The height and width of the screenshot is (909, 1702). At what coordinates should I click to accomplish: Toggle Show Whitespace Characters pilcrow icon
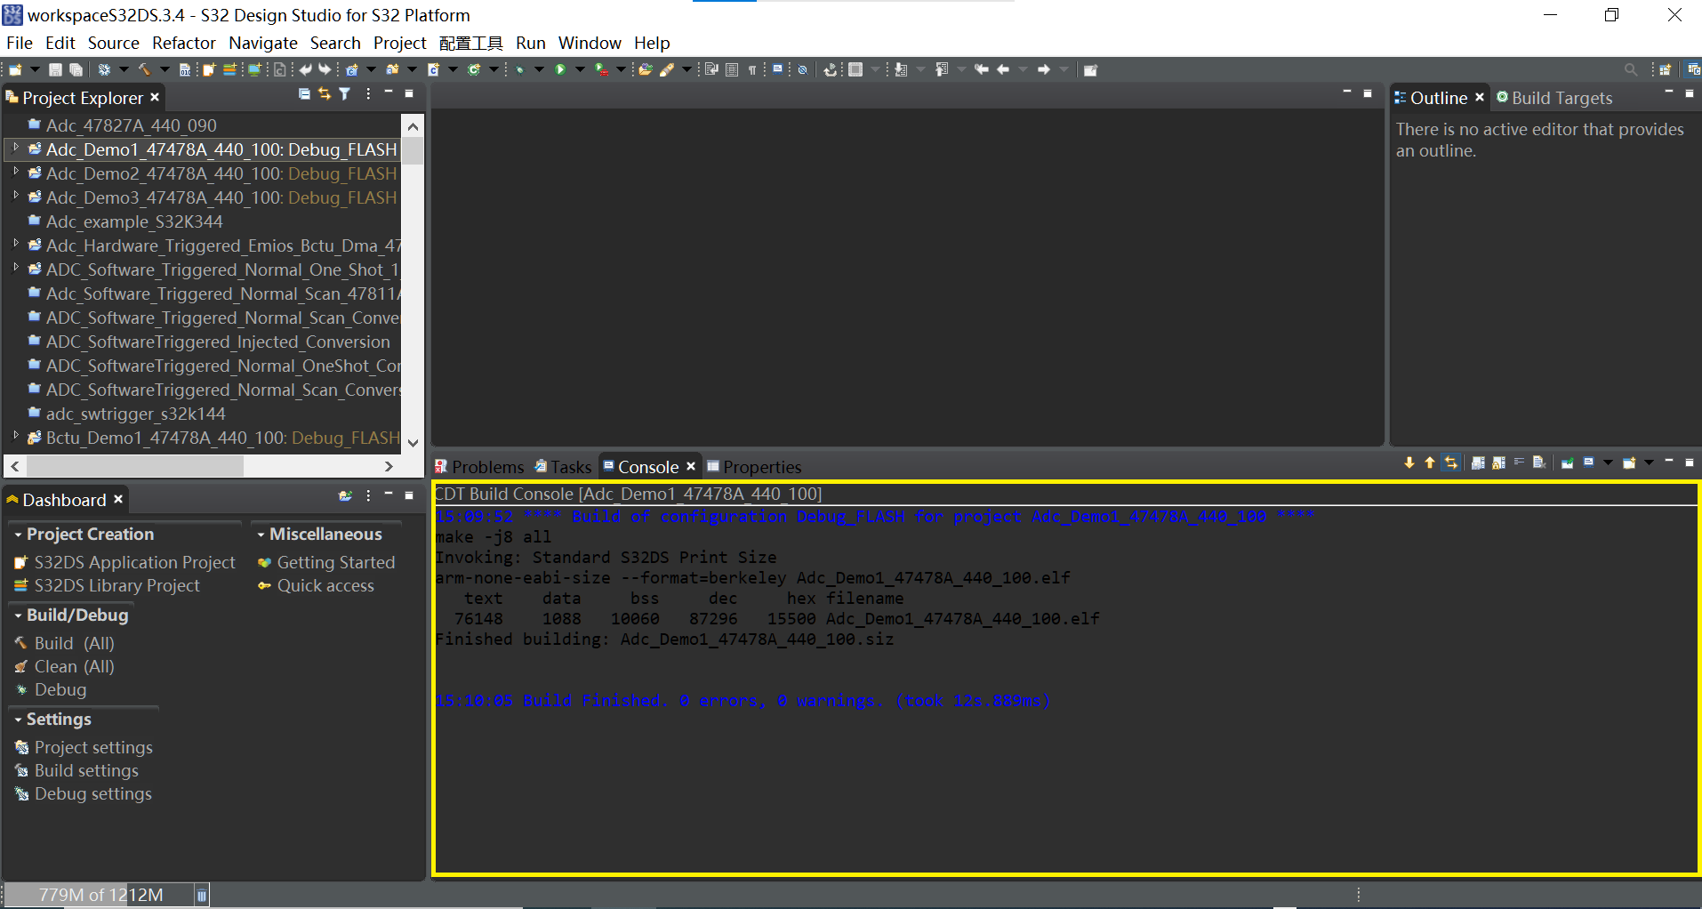pyautogui.click(x=752, y=69)
